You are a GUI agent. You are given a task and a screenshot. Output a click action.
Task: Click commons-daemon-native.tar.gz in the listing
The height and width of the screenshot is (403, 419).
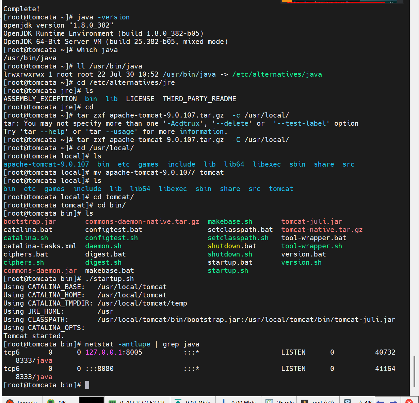[142, 221]
